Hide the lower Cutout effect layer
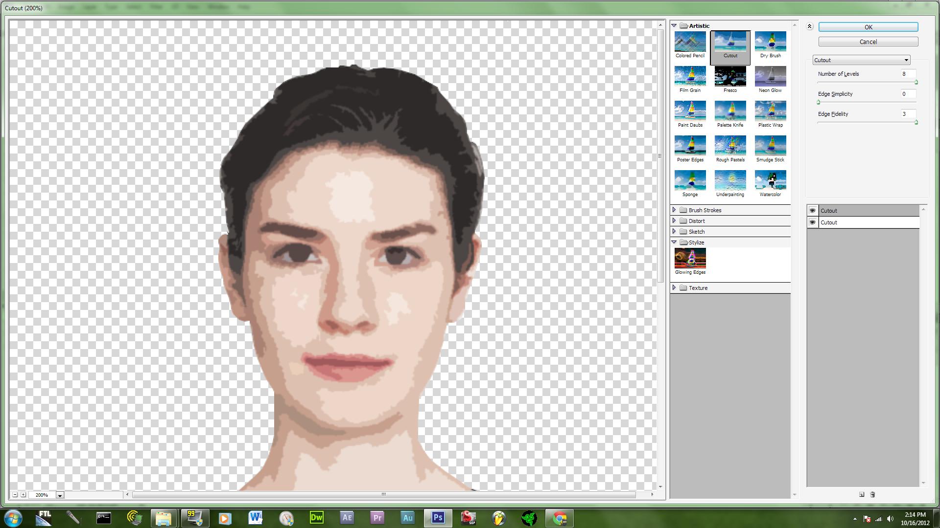940x528 pixels. (x=813, y=222)
